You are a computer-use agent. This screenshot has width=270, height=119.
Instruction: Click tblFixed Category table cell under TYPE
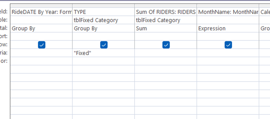pos(103,20)
